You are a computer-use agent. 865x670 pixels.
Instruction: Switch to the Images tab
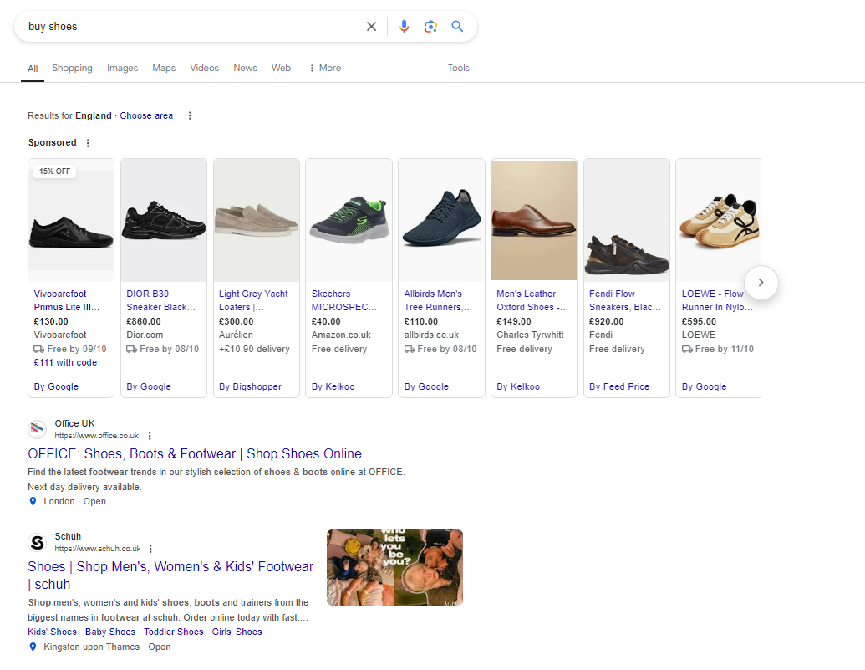pyautogui.click(x=123, y=68)
